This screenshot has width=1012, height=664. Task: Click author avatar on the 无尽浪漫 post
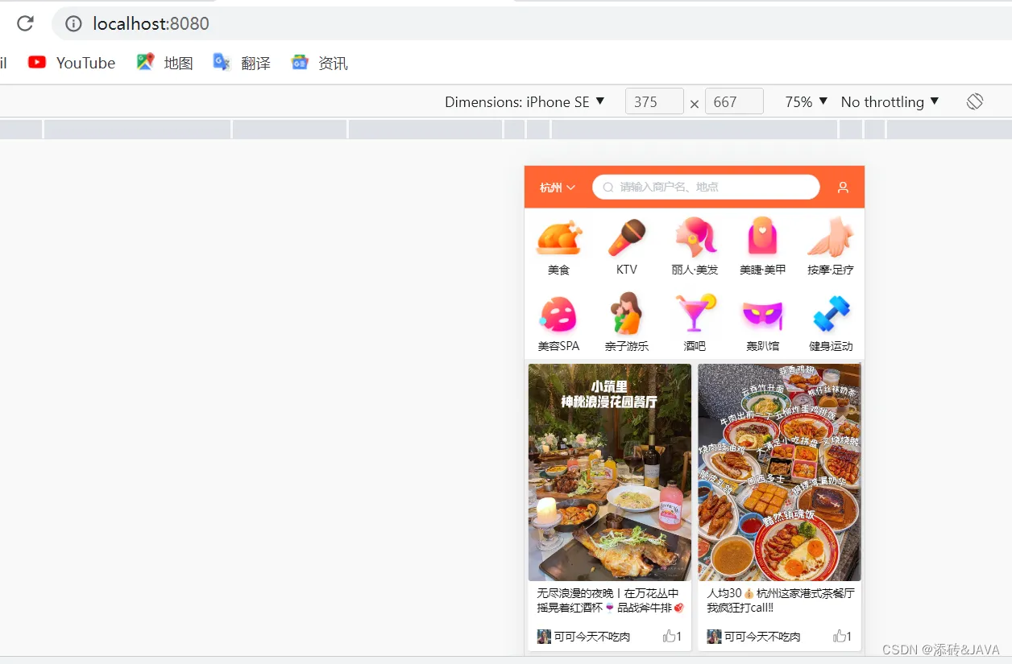pos(544,637)
